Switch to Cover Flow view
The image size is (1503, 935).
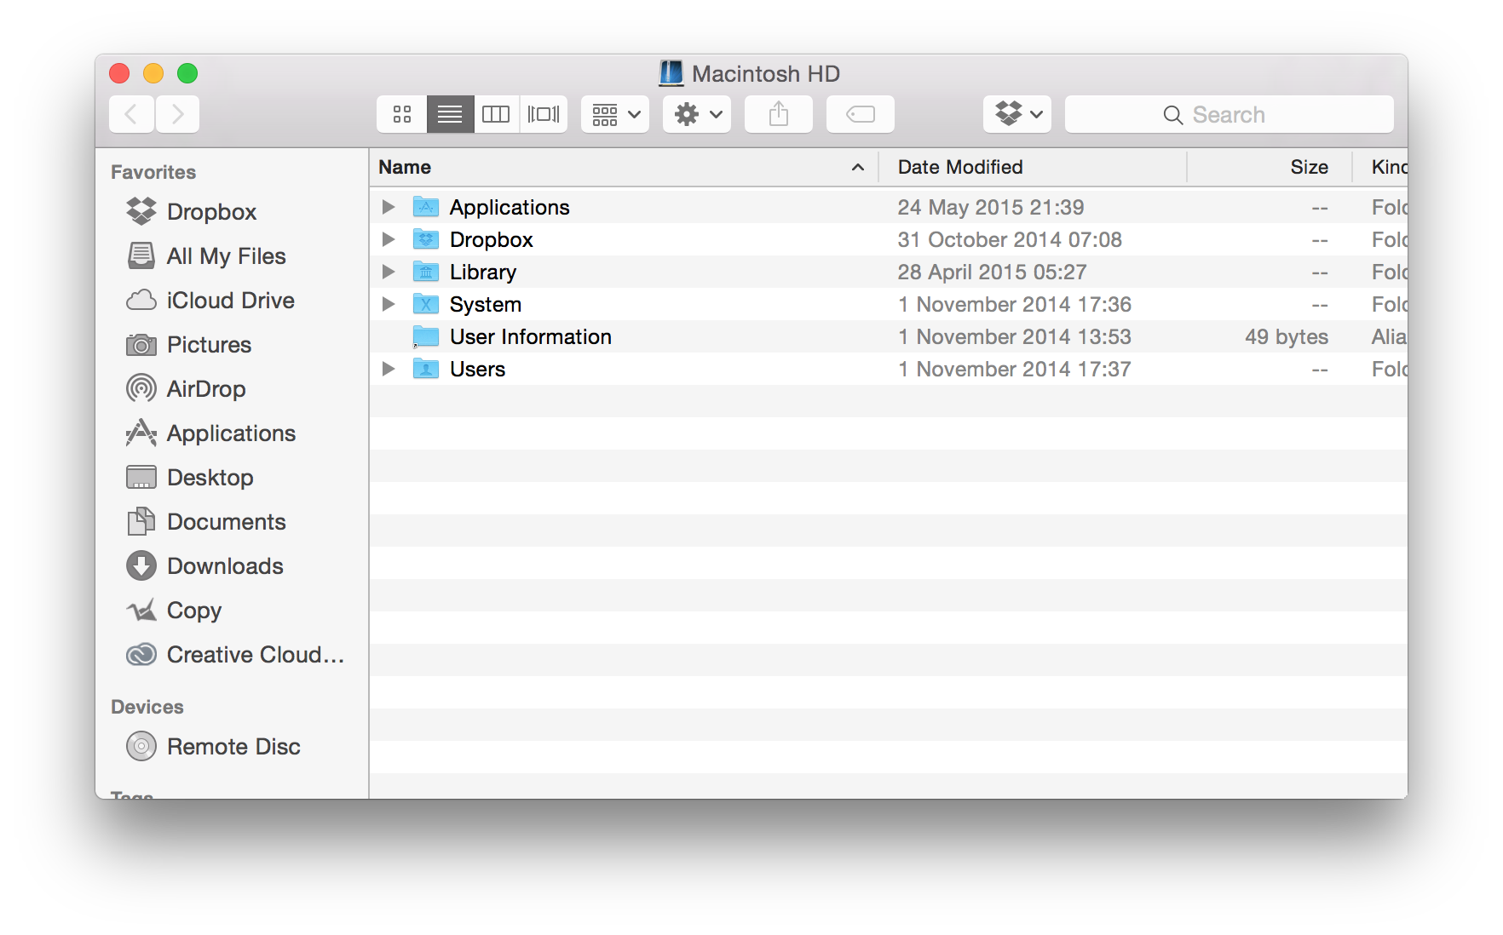pos(544,114)
